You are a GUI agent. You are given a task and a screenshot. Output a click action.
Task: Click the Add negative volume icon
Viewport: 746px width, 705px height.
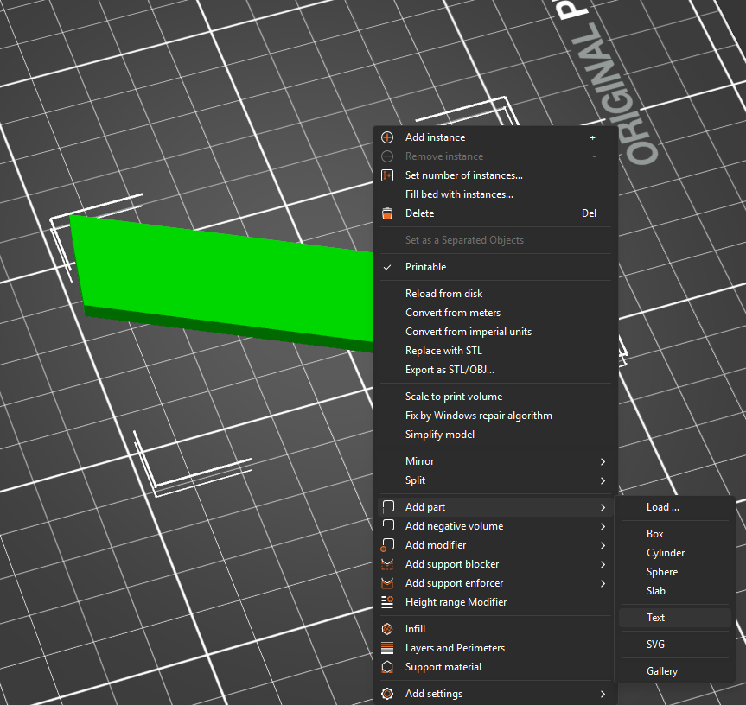387,526
